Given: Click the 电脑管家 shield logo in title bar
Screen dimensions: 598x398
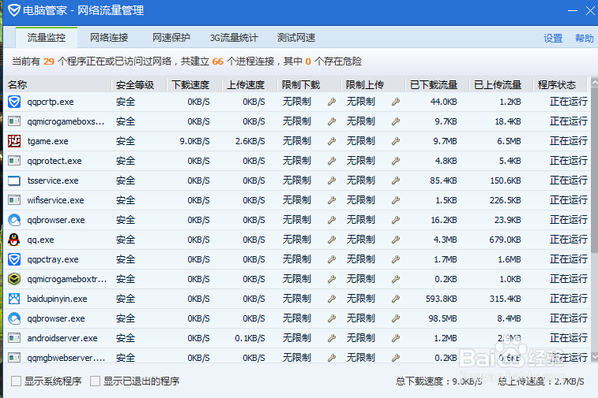Looking at the screenshot, I should (x=13, y=10).
